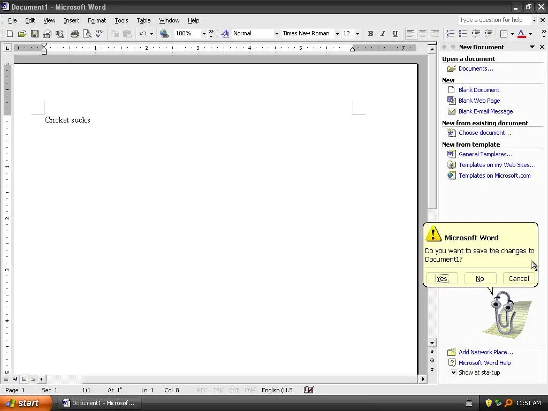Open the Style dropdown showing Normal
The height and width of the screenshot is (411, 548).
(x=277, y=34)
